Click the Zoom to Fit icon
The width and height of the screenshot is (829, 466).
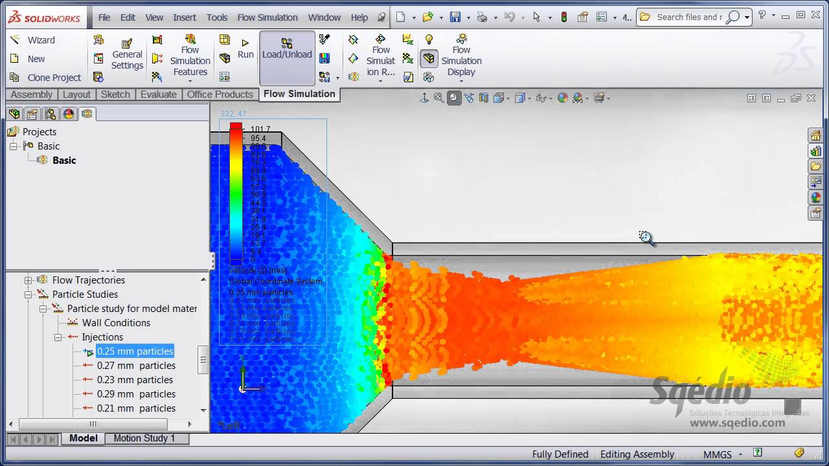[x=439, y=98]
